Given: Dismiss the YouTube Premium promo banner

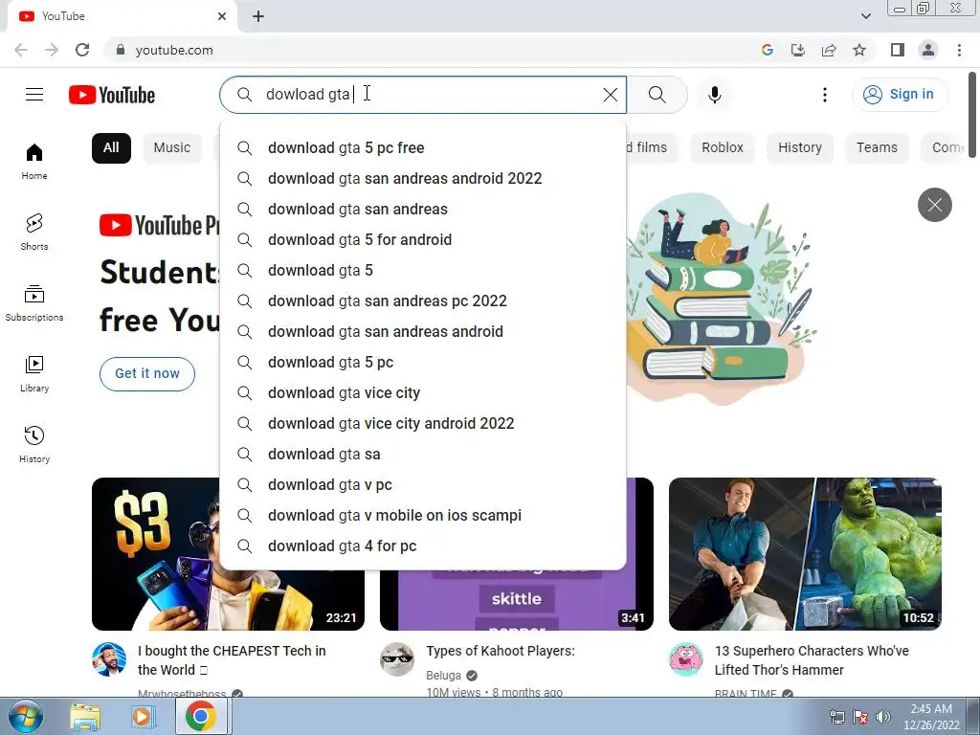Looking at the screenshot, I should pos(934,205).
